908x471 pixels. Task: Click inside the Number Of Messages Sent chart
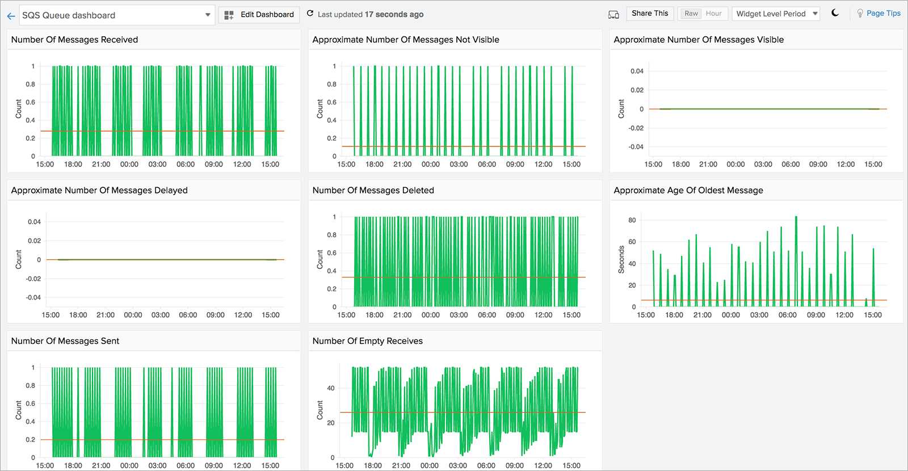pyautogui.click(x=162, y=411)
